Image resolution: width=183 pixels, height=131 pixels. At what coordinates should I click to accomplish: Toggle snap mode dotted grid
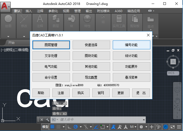(59, 127)
